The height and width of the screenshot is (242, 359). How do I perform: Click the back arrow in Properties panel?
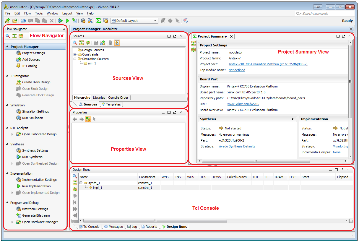coord(75,119)
